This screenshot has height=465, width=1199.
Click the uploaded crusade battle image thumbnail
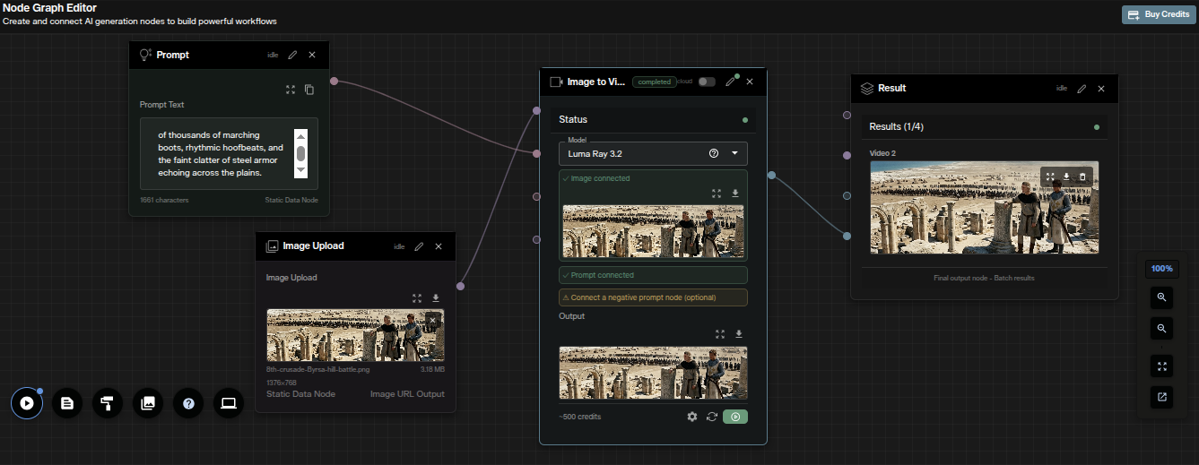coord(355,335)
